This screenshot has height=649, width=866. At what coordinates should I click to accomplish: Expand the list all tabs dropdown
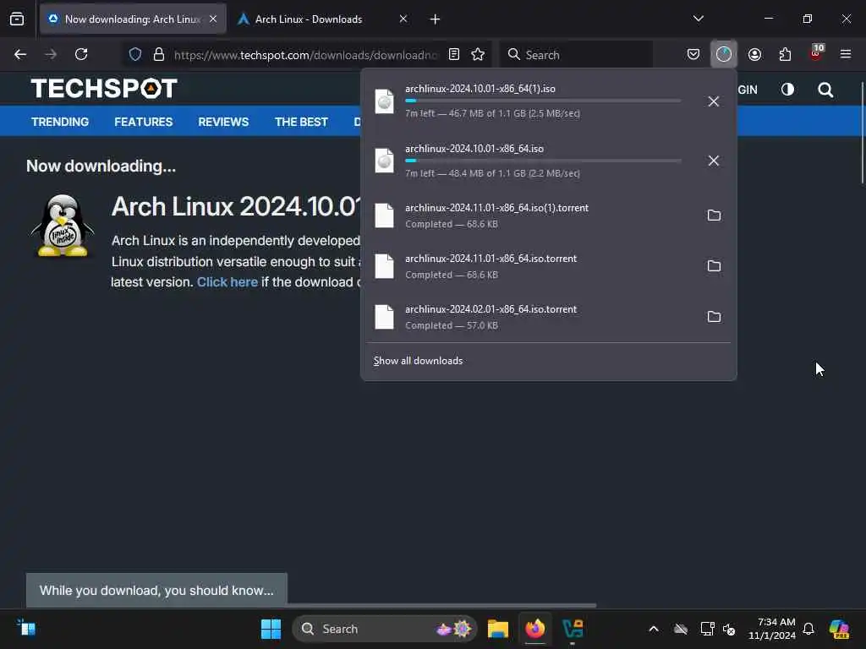(698, 19)
